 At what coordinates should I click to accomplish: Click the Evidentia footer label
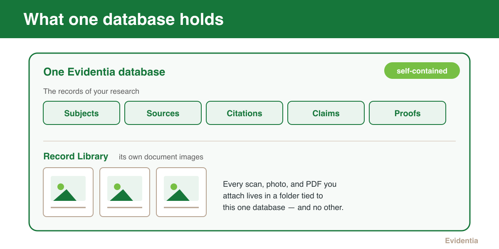[462, 241]
